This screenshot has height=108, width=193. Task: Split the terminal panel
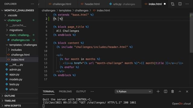click(x=166, y=91)
